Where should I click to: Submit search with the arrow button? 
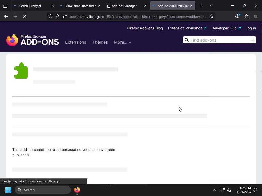(253, 40)
